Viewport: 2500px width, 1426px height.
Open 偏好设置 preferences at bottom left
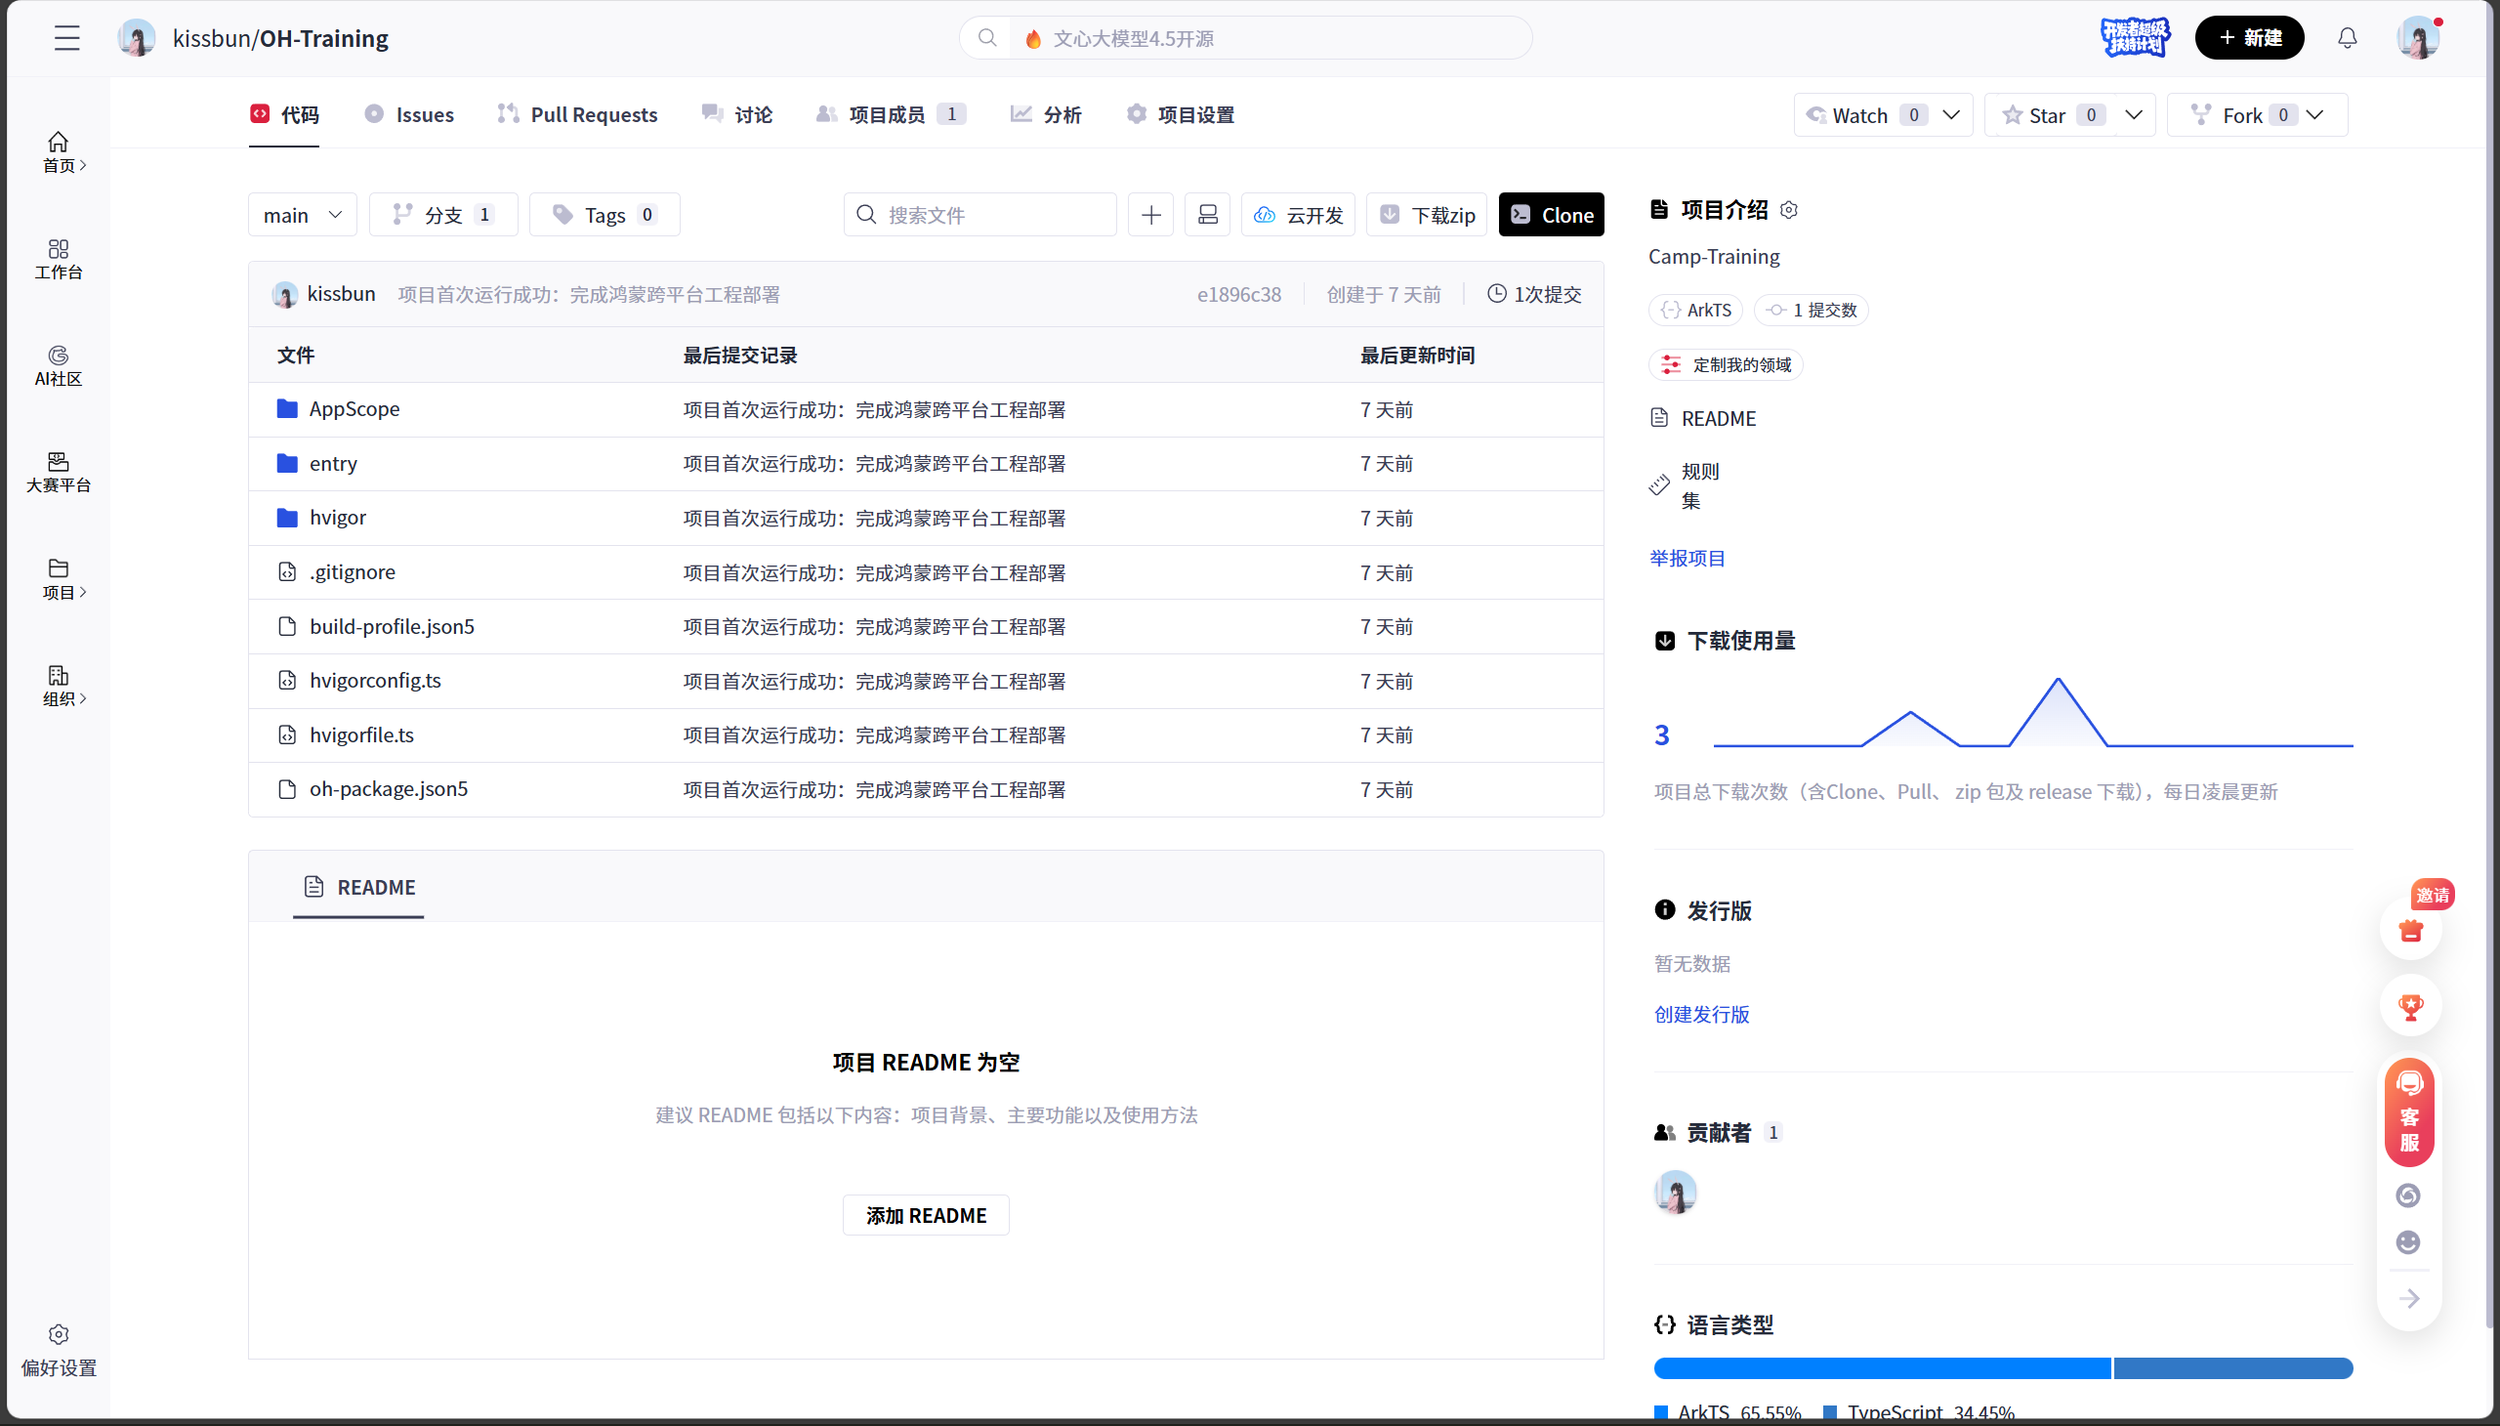click(59, 1350)
